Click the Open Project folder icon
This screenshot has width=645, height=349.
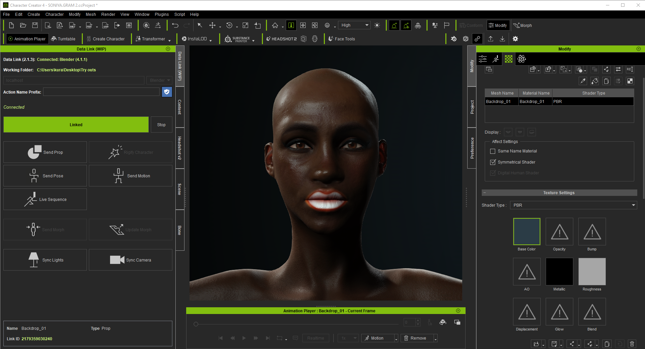tap(23, 25)
